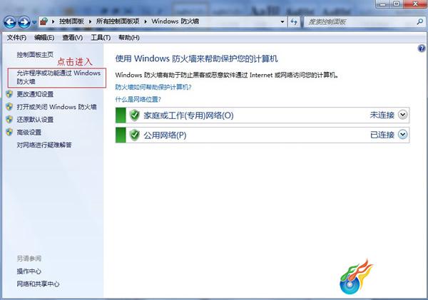Click shield icon beside 高级设置
The width and height of the screenshot is (428, 300).
(x=9, y=132)
